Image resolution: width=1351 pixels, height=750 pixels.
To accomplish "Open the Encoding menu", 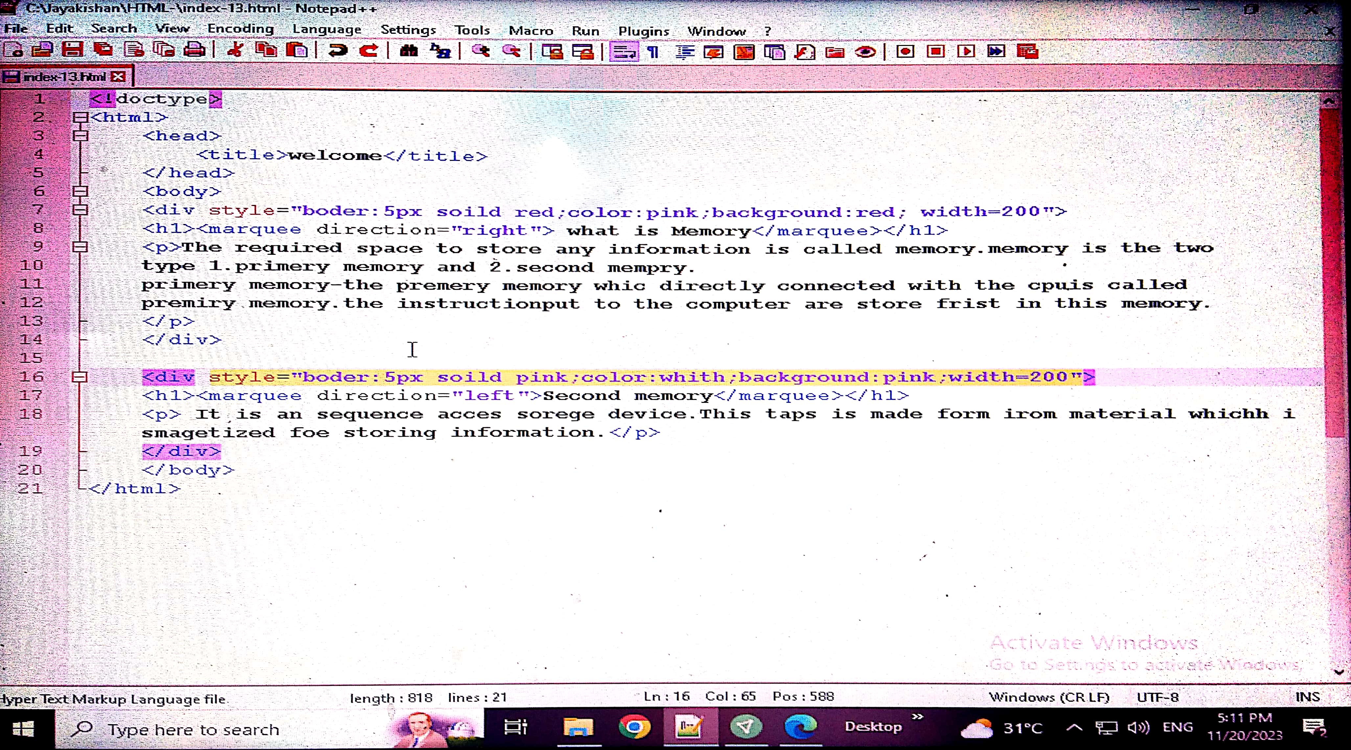I will click(x=240, y=29).
